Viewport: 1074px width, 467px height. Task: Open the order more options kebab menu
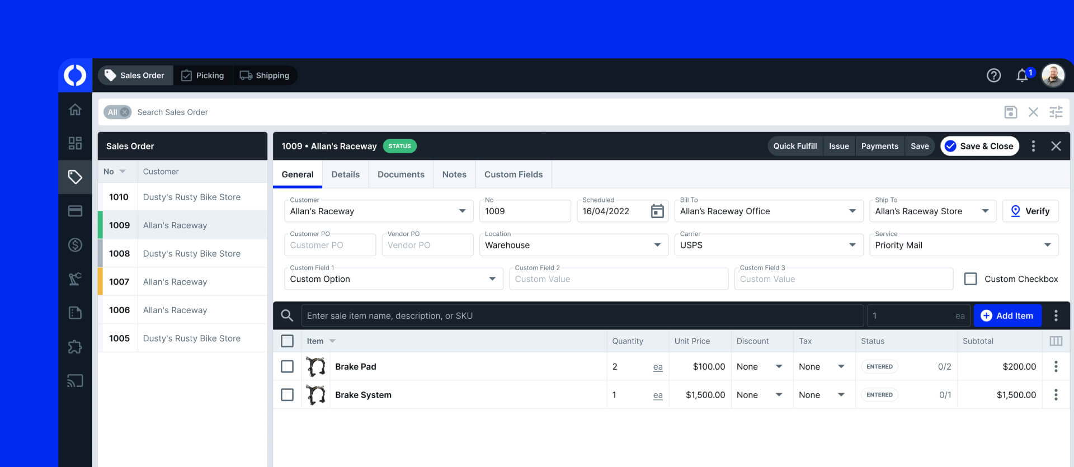tap(1033, 146)
